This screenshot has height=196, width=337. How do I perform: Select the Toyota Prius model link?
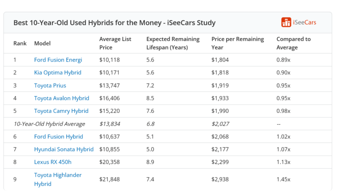coord(50,85)
